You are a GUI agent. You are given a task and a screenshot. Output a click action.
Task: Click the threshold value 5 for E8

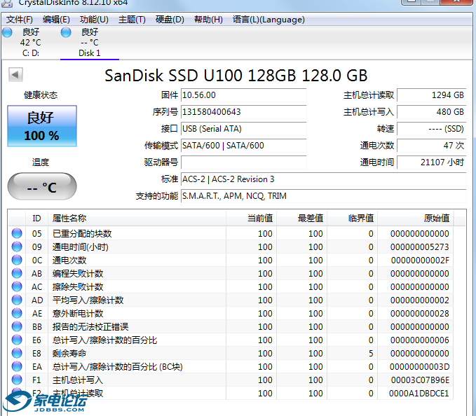coord(371,353)
